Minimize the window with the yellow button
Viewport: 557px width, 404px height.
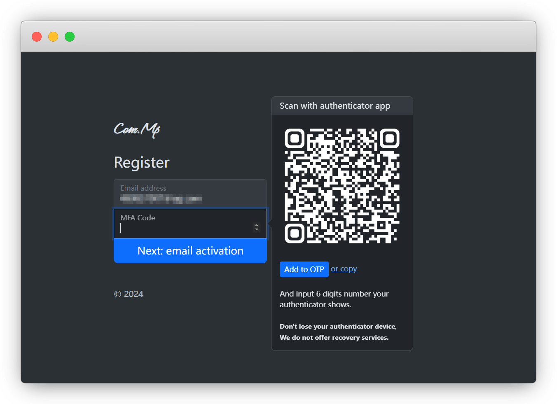[x=53, y=37]
